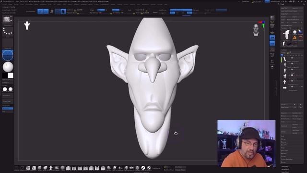Screen dimensions: 307x173
Task: Toggle the Edit mode button
Action: click(40, 12)
